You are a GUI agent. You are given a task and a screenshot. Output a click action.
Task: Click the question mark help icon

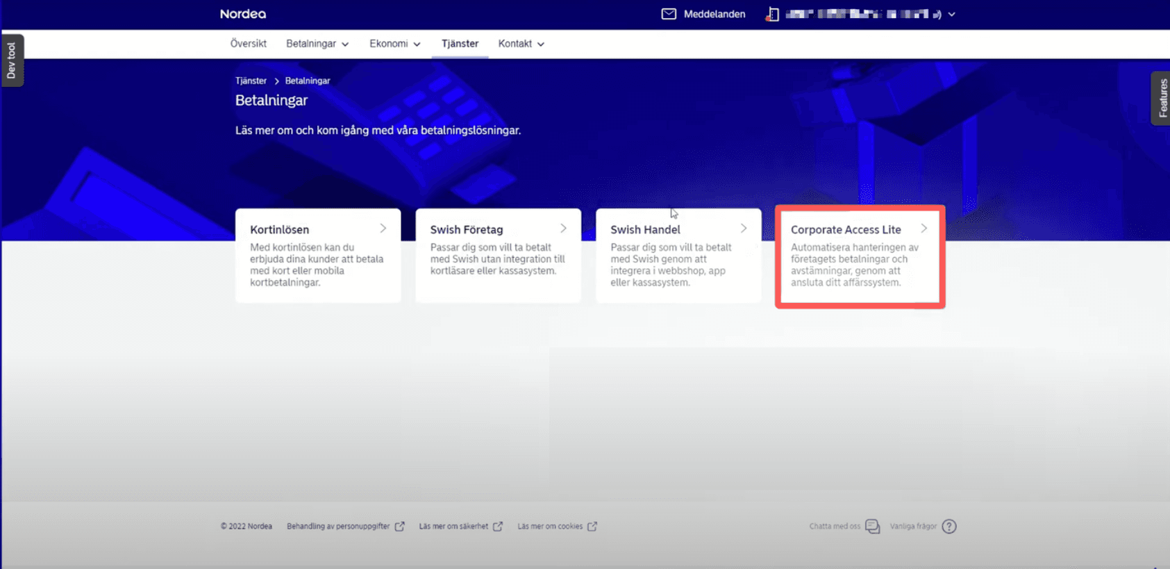(949, 527)
